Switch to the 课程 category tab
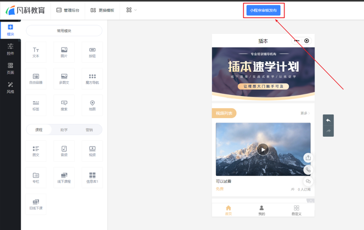Screen dimensions: 364x230 39,130
